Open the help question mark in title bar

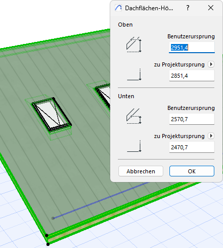point(188,8)
